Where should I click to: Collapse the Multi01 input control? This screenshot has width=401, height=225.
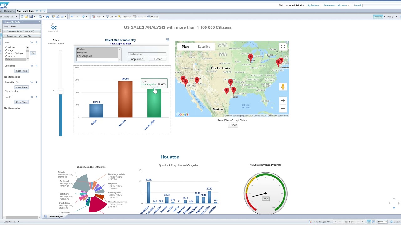click(x=36, y=97)
